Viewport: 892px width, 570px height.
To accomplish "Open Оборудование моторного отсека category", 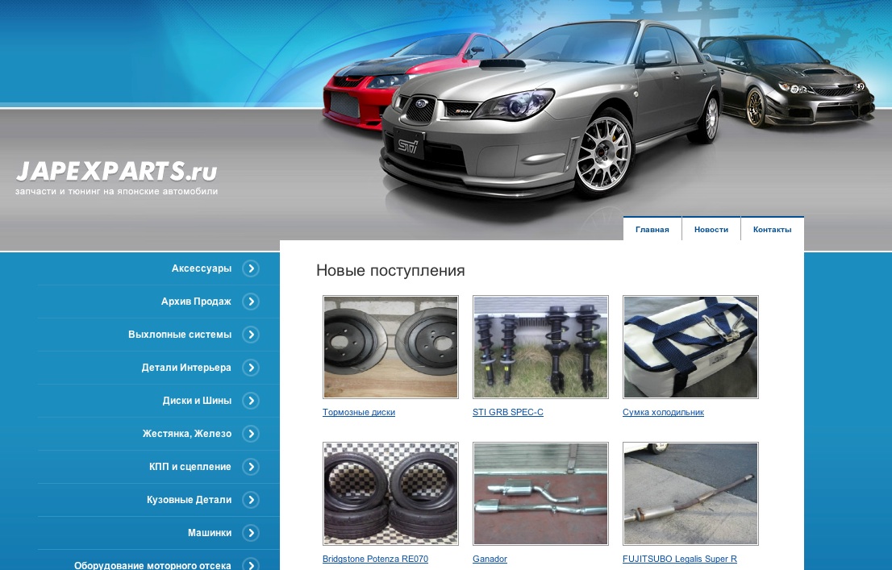I will pyautogui.click(x=152, y=565).
